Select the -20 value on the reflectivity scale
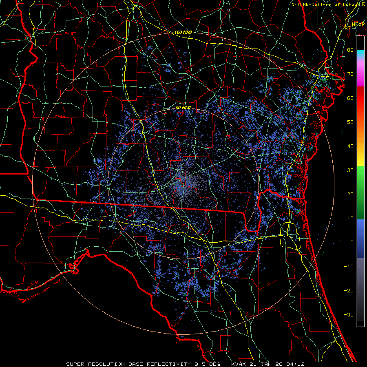367x367 pixels. point(349,291)
